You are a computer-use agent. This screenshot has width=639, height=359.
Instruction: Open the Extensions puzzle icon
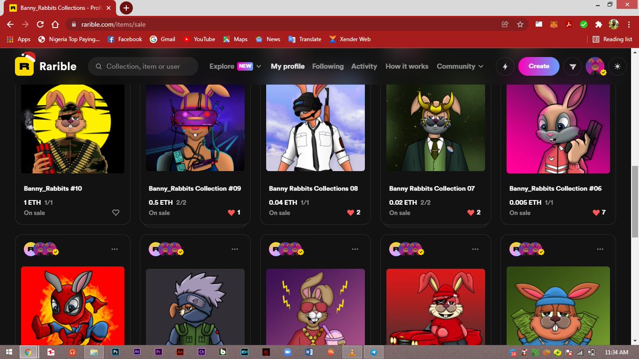click(x=599, y=24)
